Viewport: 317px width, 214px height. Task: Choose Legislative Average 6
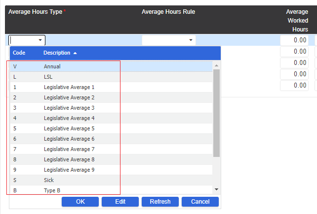point(111,139)
